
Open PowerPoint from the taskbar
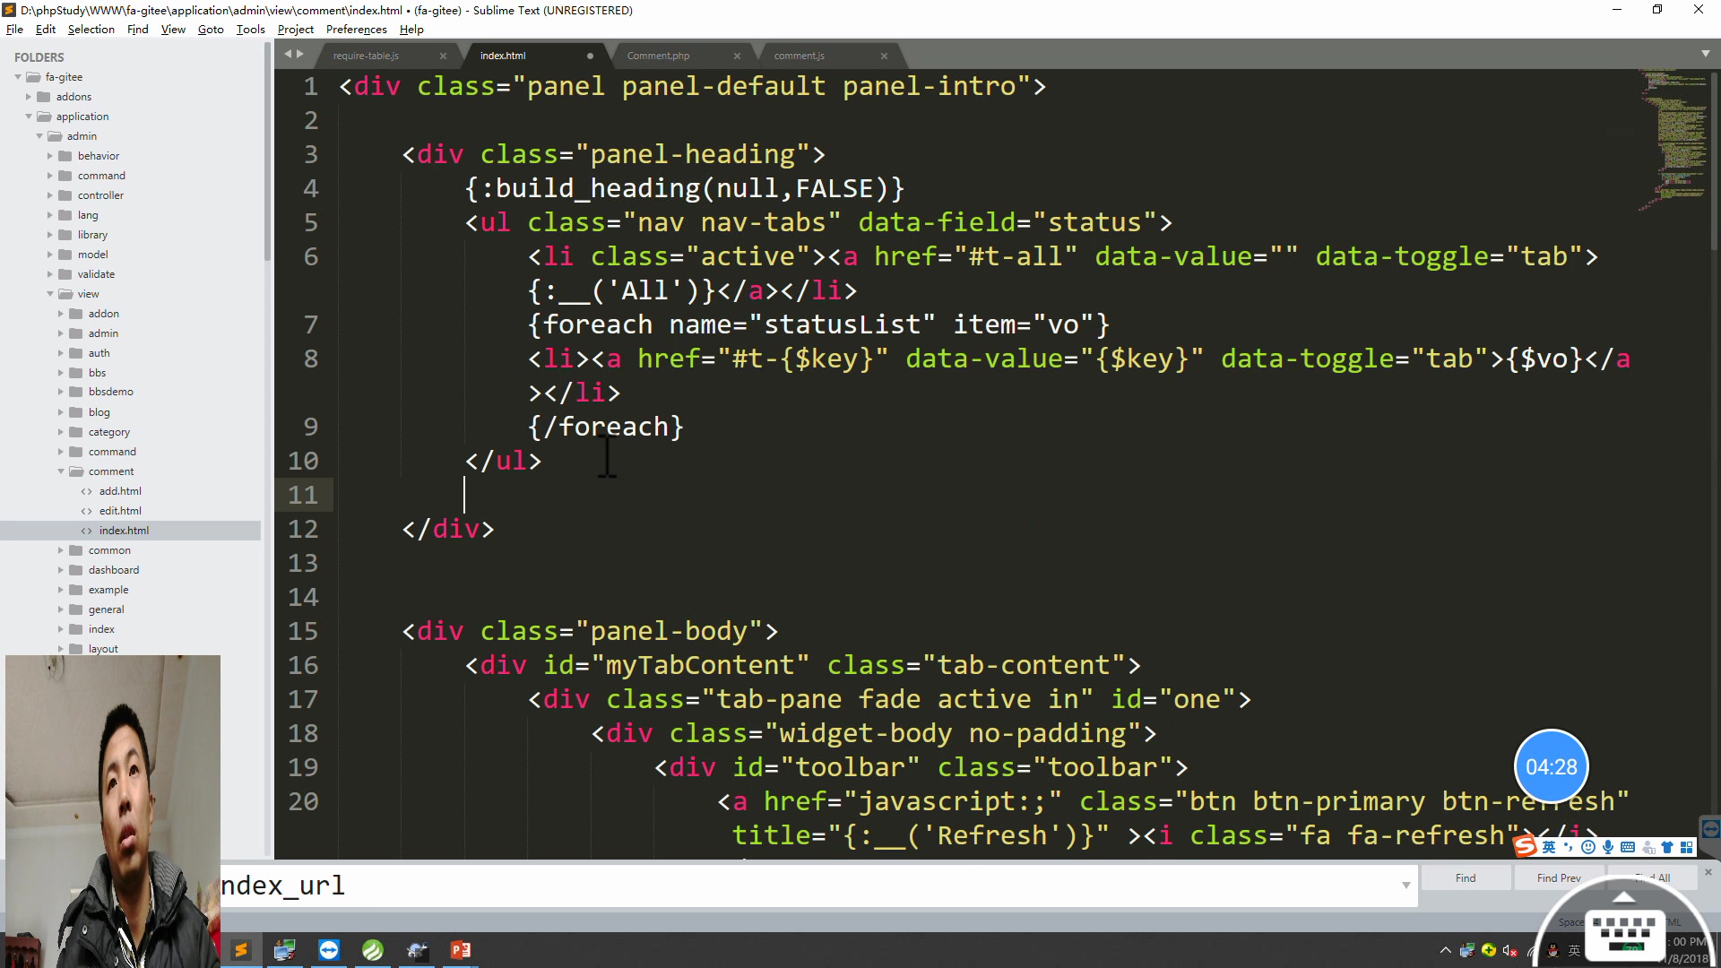click(x=461, y=950)
